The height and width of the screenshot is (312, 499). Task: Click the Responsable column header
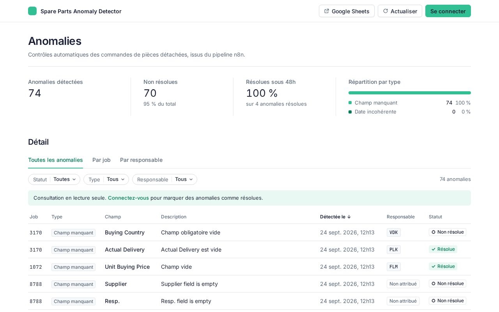(401, 217)
